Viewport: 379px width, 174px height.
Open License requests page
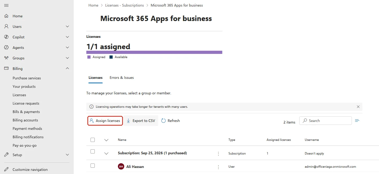pos(26,103)
